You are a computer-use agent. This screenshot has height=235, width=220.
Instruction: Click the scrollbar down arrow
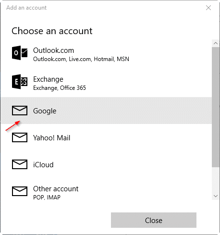[x=216, y=196]
